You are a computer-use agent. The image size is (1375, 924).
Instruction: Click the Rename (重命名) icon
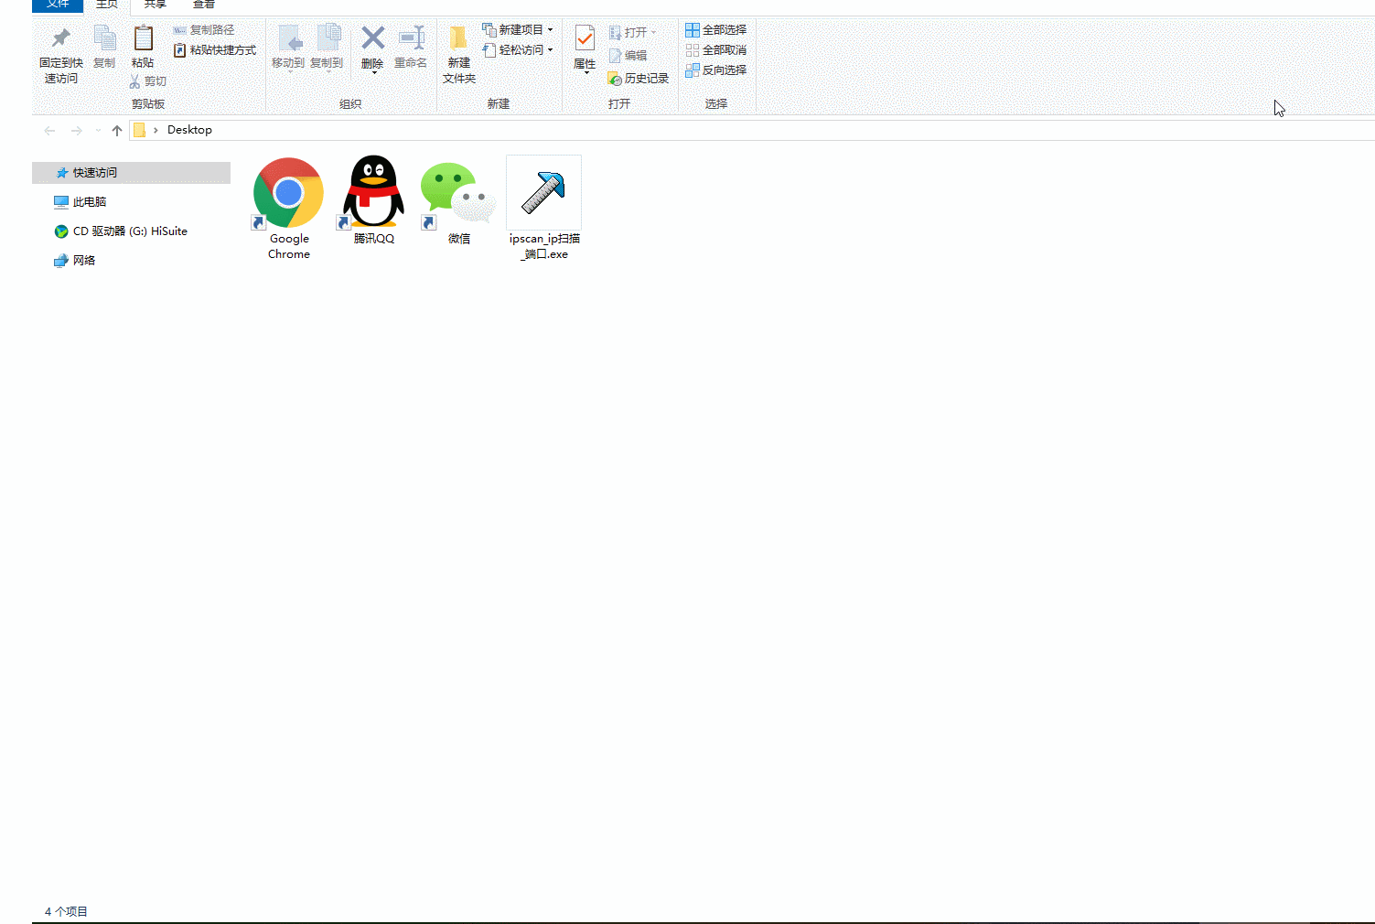tap(412, 38)
